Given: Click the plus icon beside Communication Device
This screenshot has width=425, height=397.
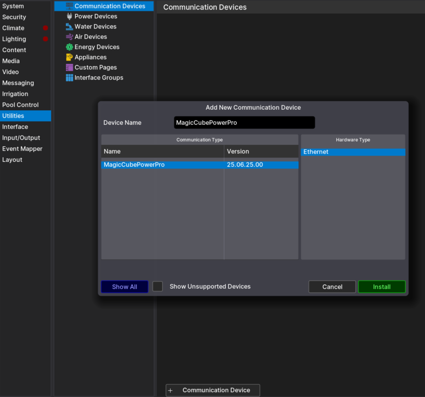Looking at the screenshot, I should coord(170,390).
